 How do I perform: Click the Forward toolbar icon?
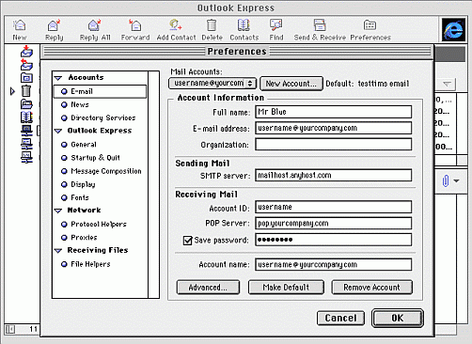(x=135, y=25)
